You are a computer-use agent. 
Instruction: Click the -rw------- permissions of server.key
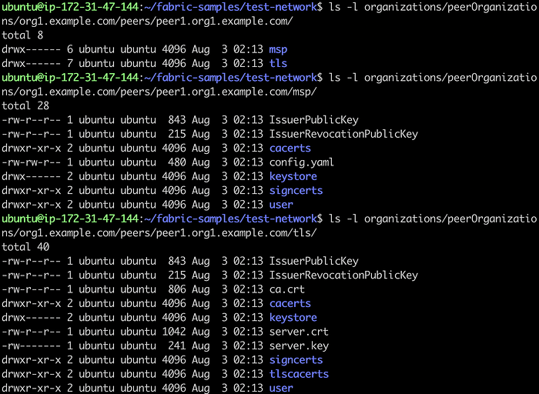(32, 346)
